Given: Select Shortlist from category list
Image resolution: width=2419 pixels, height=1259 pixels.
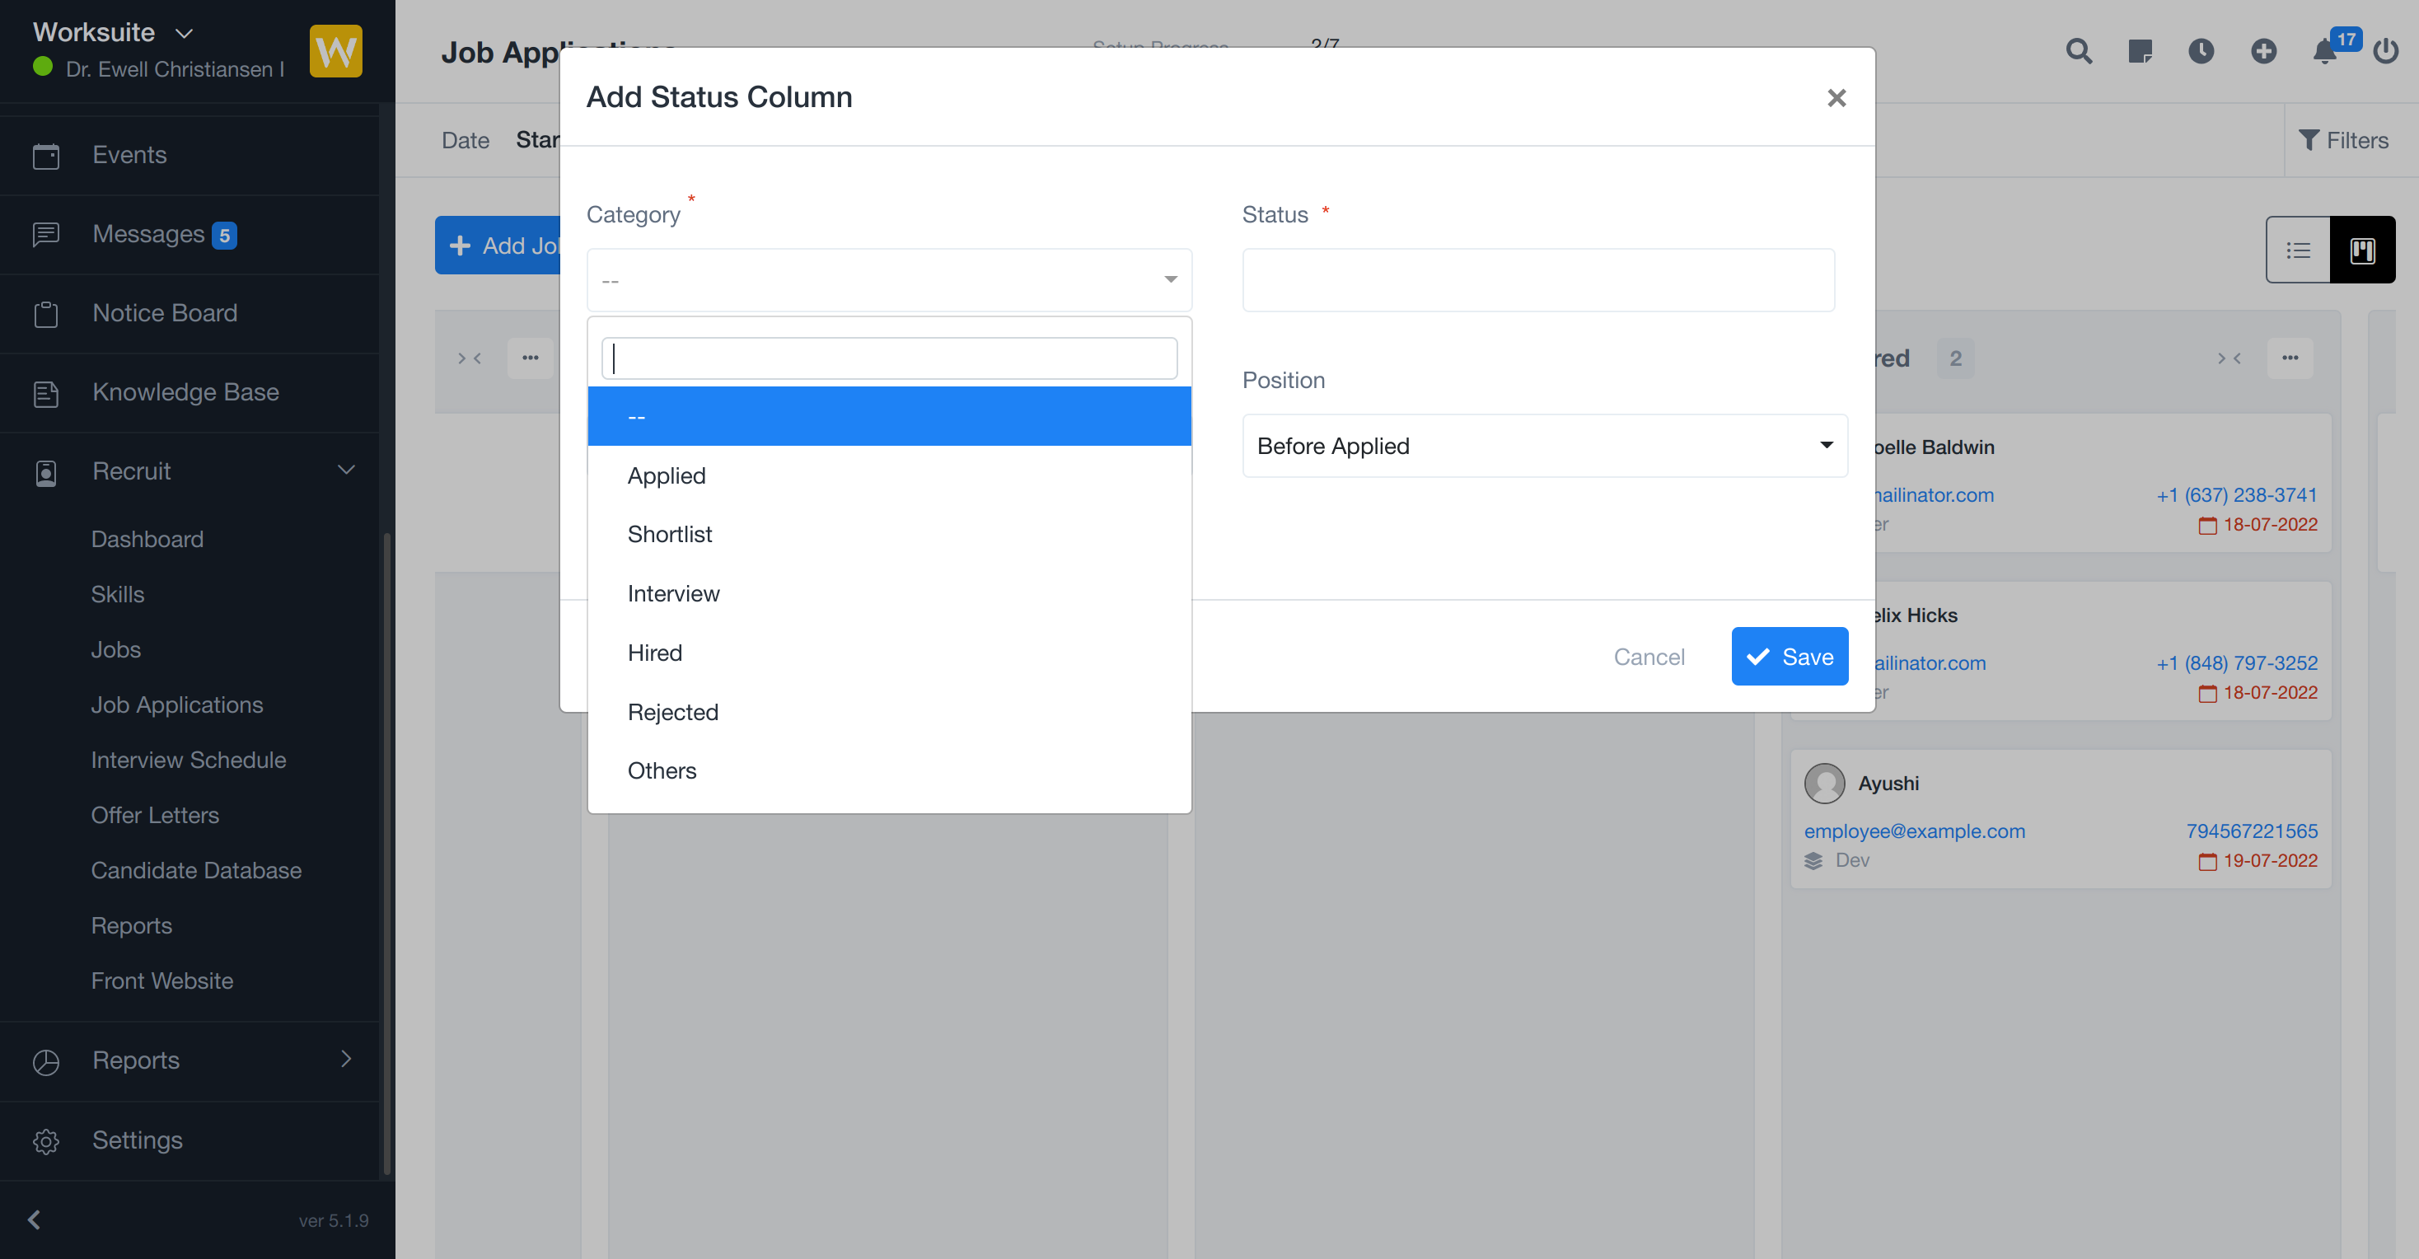Looking at the screenshot, I should click(670, 534).
